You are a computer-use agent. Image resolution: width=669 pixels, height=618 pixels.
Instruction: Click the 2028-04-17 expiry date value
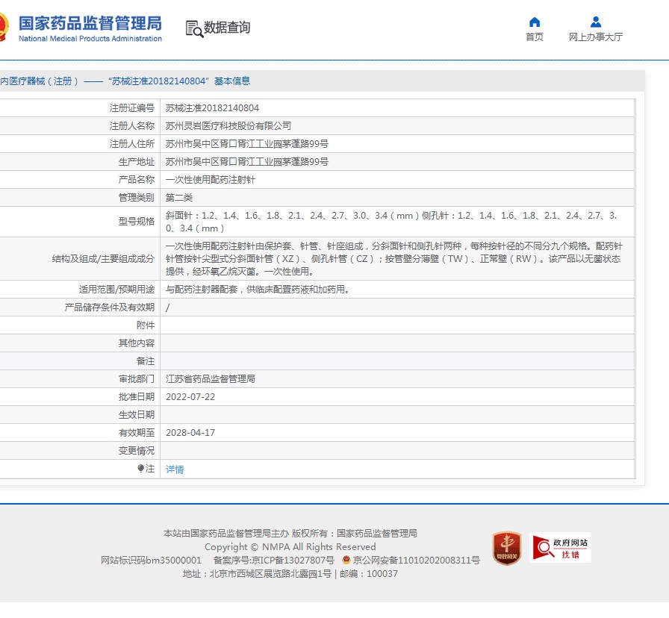pyautogui.click(x=190, y=433)
